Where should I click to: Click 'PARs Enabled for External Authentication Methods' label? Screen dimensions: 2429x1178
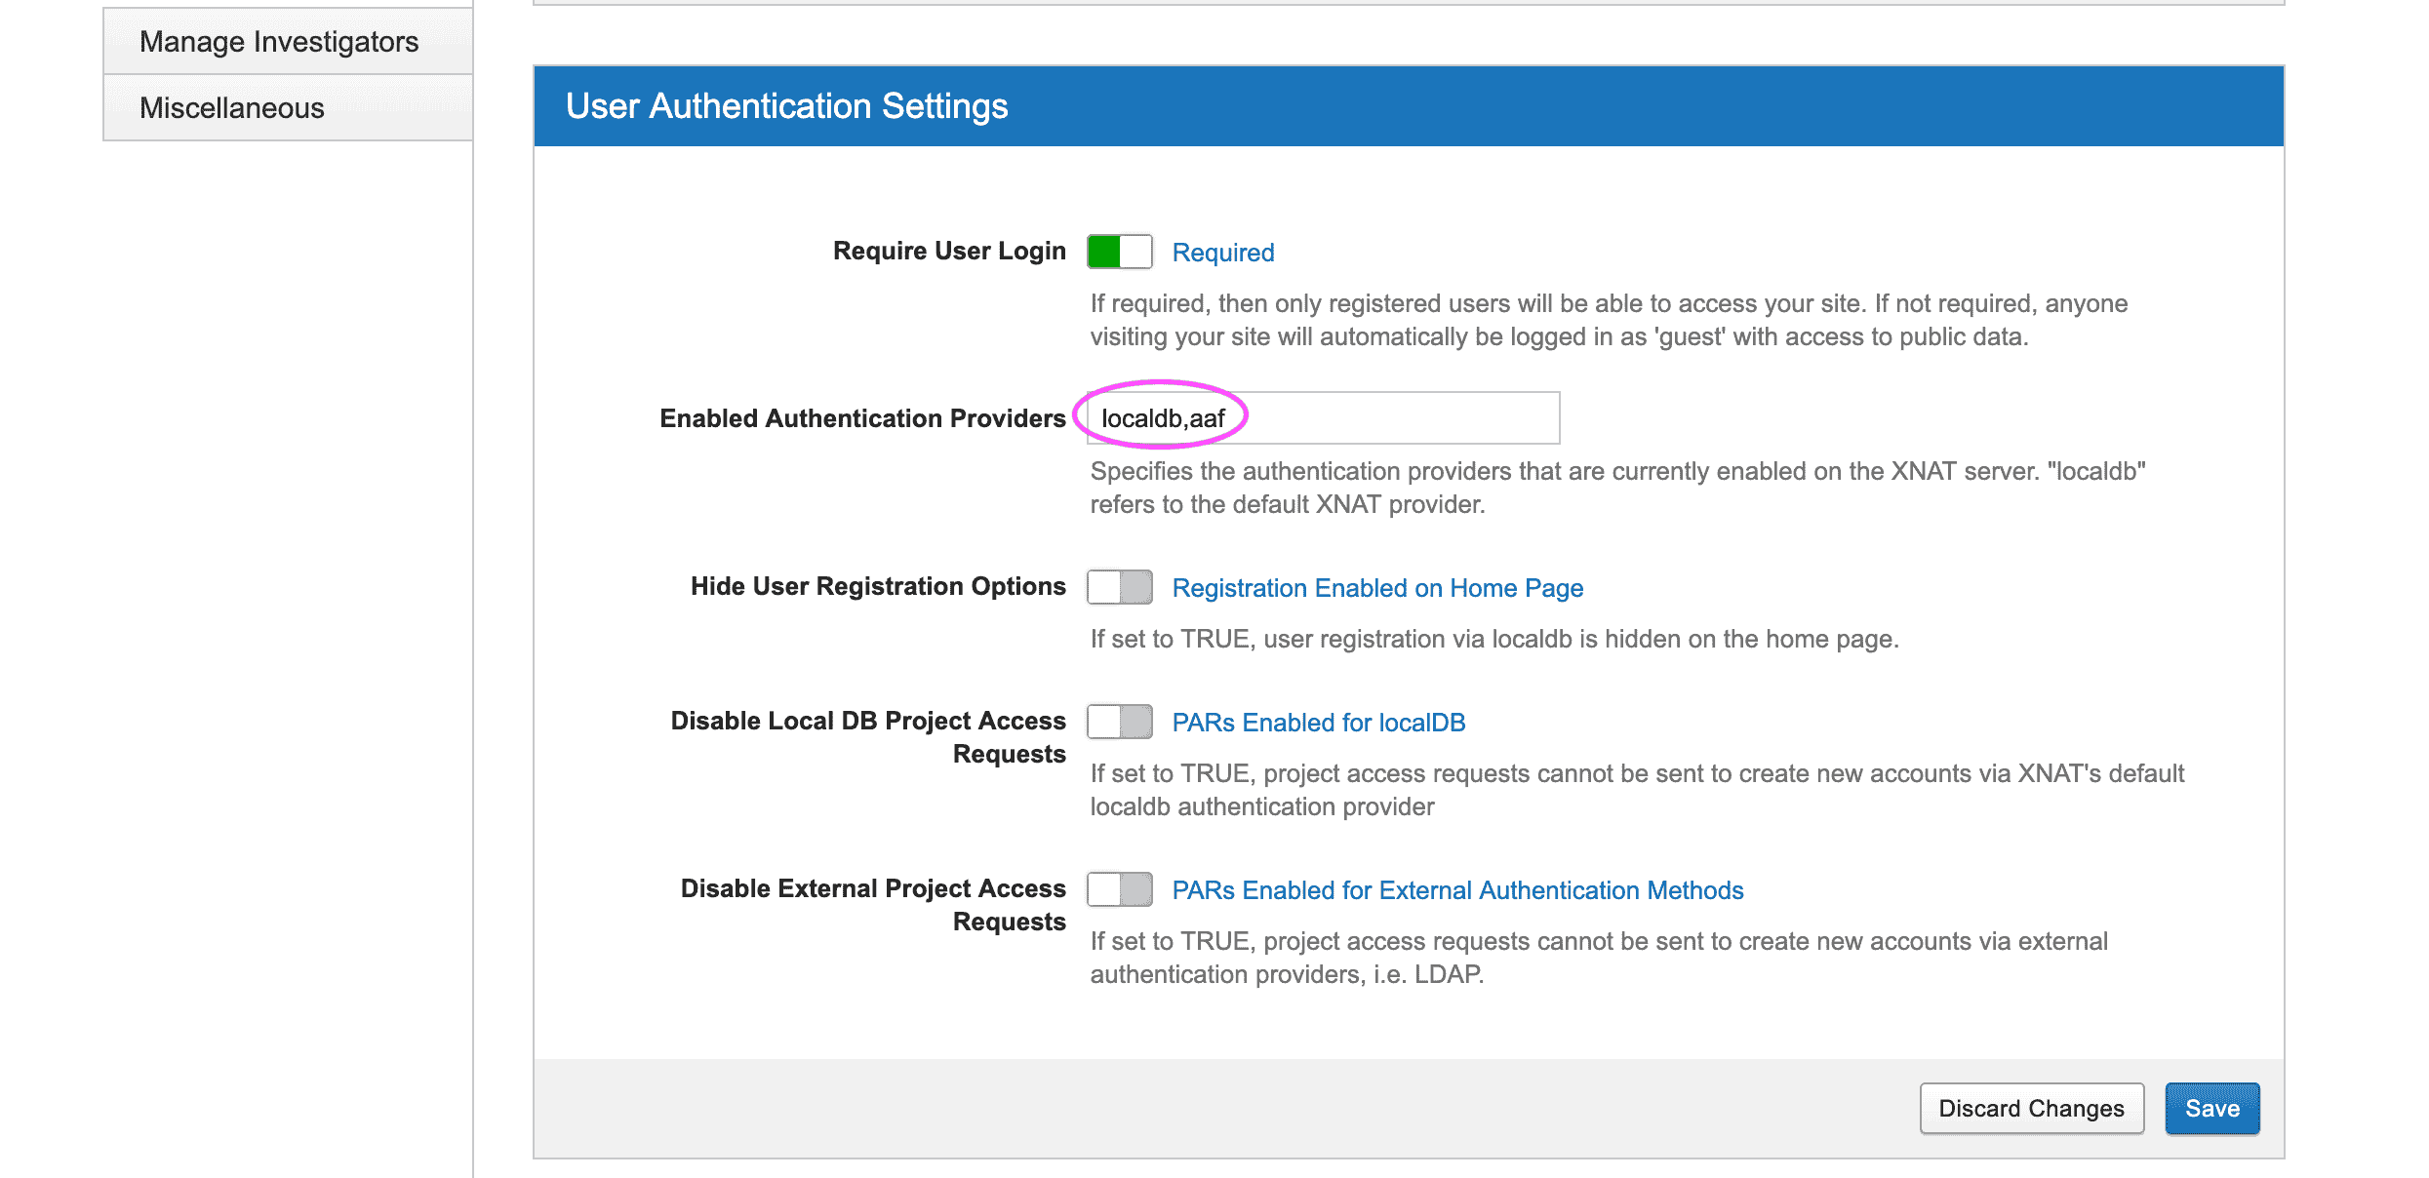(x=1458, y=890)
